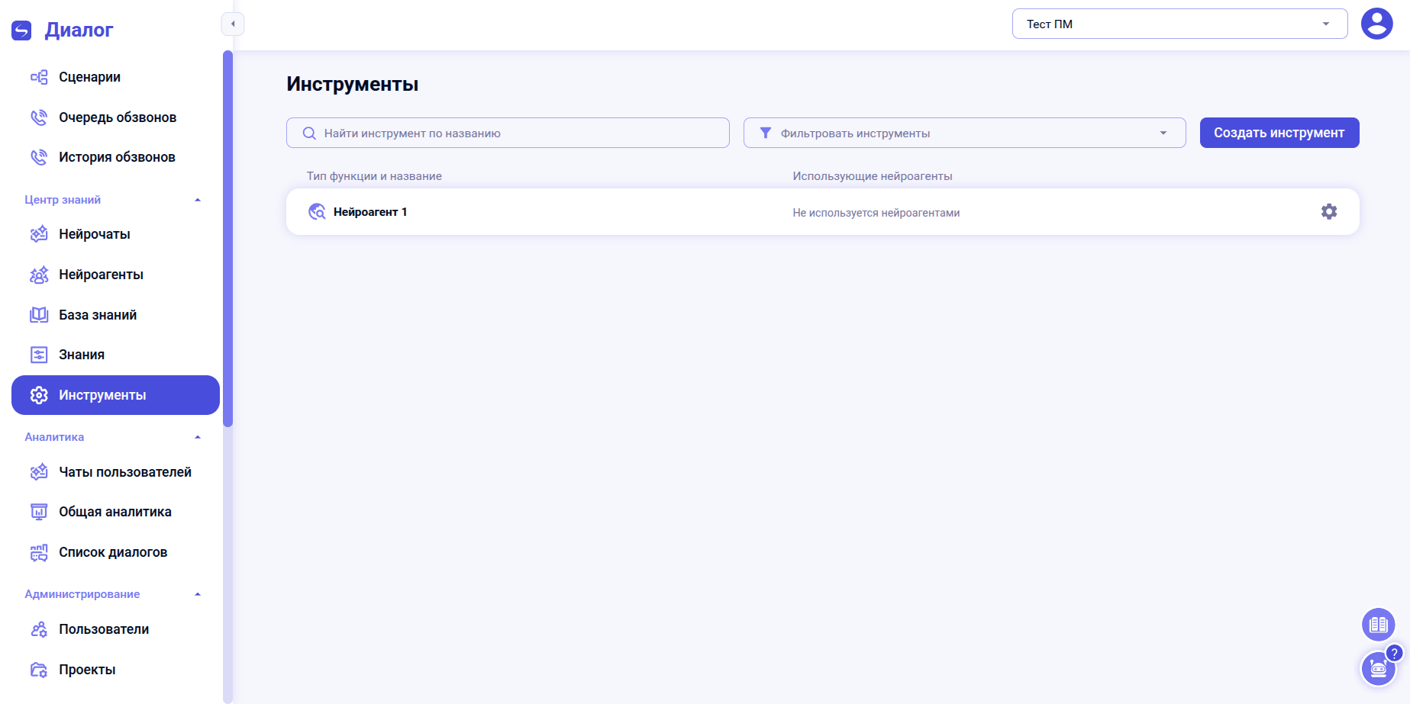Go to Пользователи page
This screenshot has height=704, width=1410.
(115, 629)
